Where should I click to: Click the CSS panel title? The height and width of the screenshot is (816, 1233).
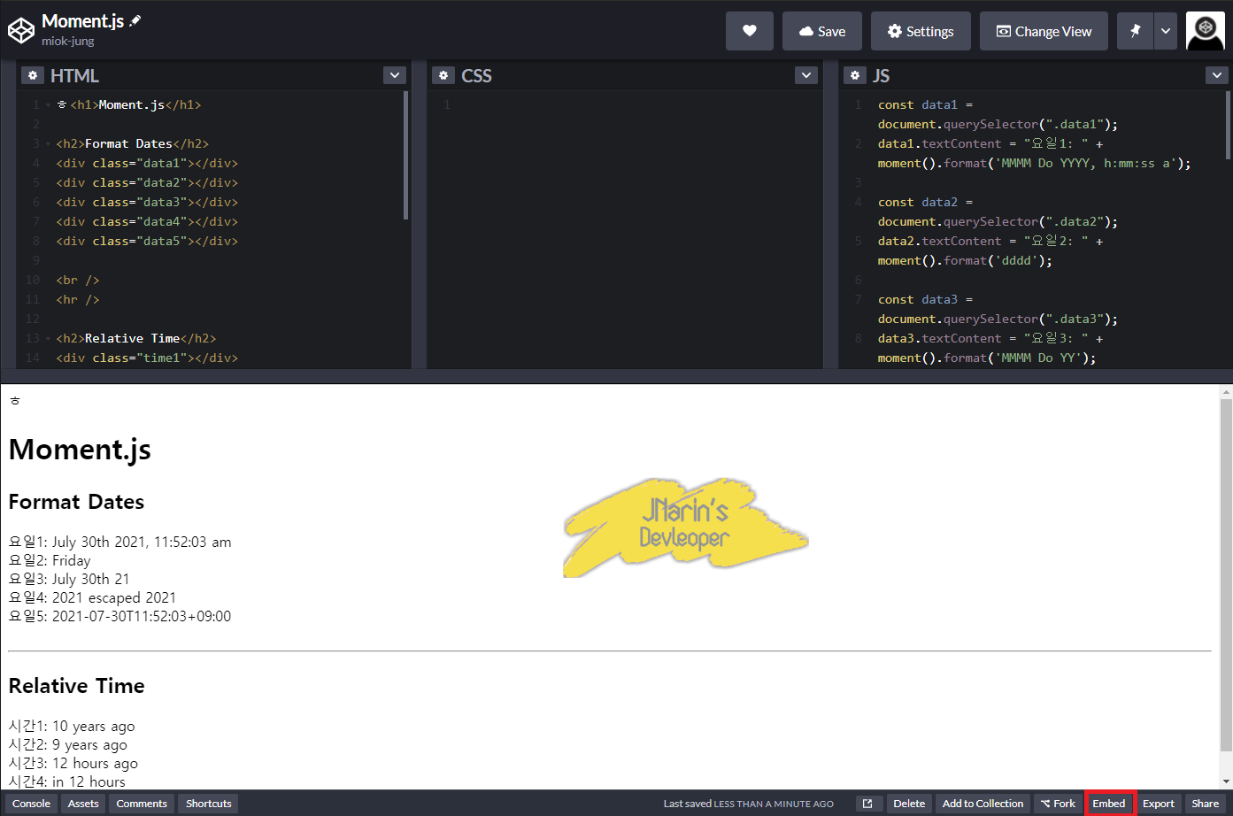[x=476, y=75]
